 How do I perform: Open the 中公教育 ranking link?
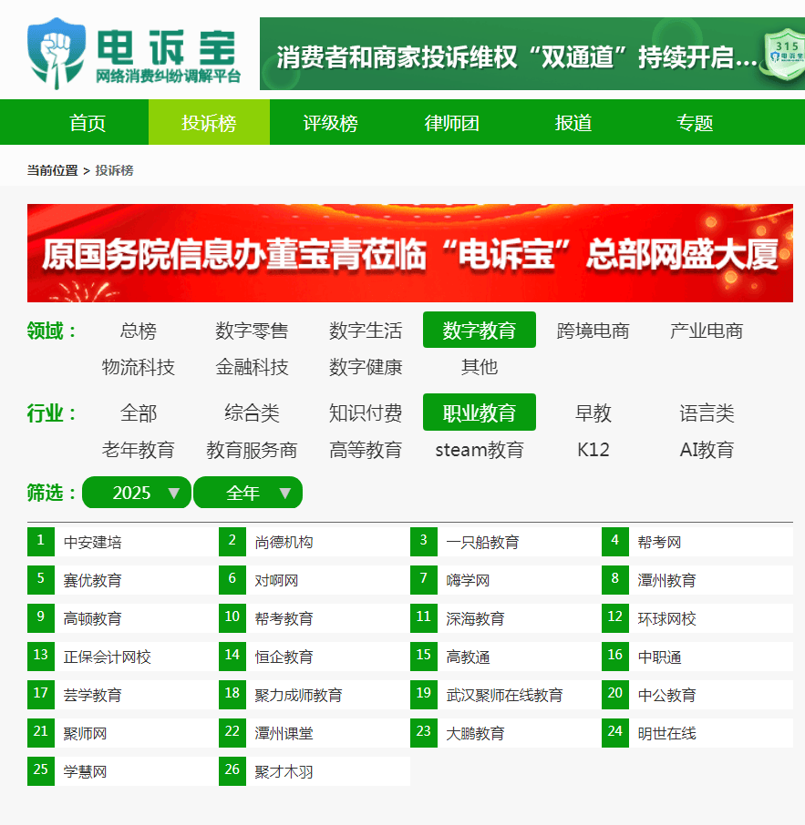point(666,696)
